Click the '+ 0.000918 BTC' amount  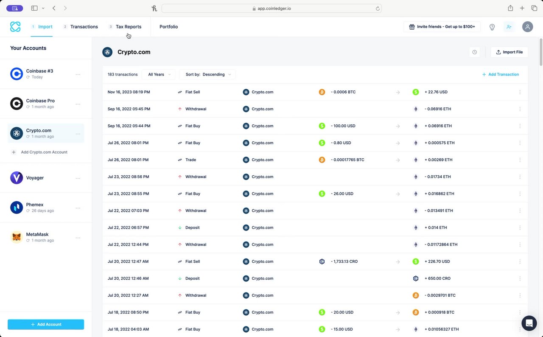[x=439, y=312]
